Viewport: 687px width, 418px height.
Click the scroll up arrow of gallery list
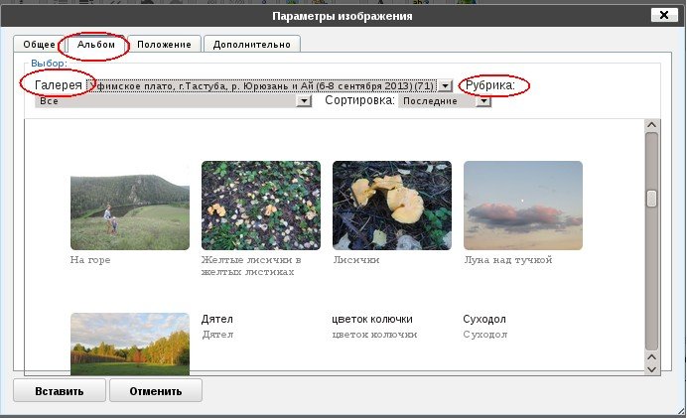point(652,126)
